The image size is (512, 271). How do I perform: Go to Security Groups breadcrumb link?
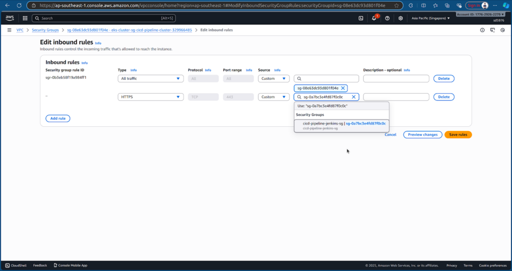[45, 30]
